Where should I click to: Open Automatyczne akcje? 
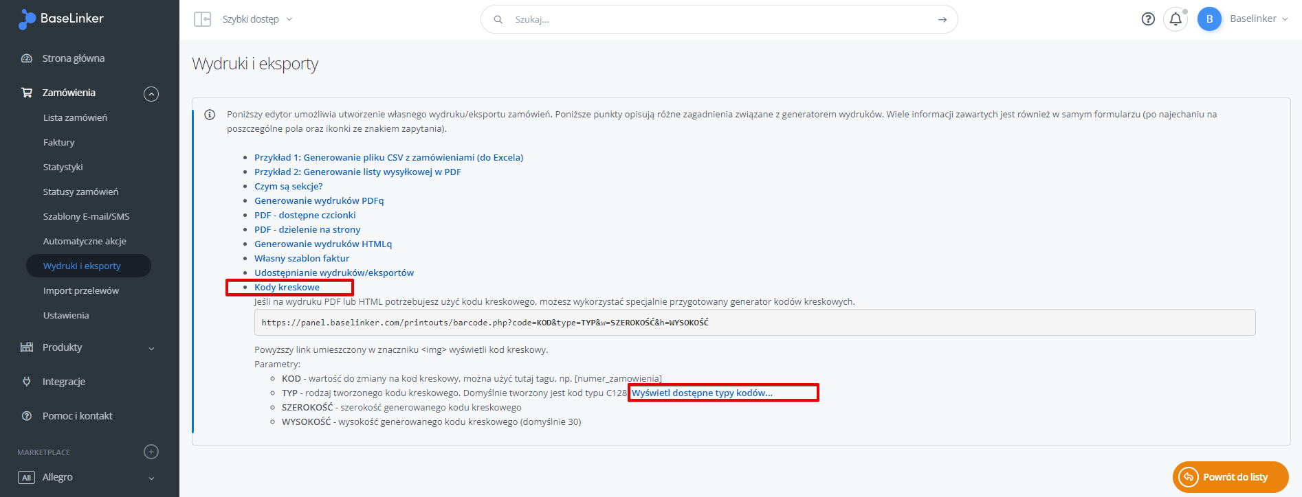[85, 241]
